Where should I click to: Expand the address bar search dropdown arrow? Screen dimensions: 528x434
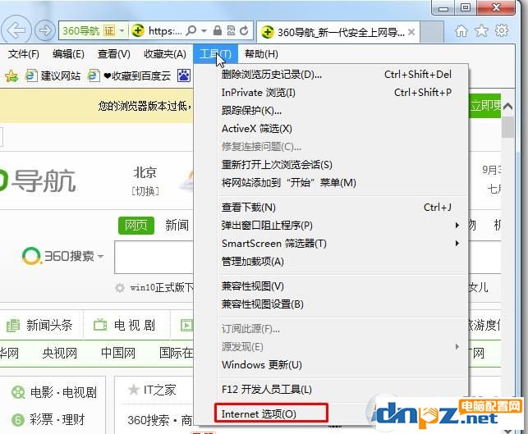click(204, 31)
